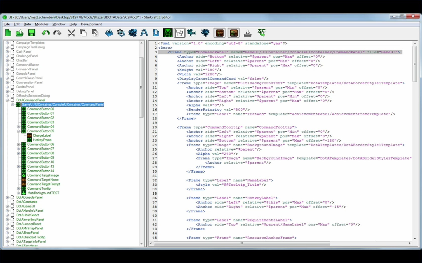This screenshot has width=422, height=263.
Task: Expand MultiBackgroundTEST frame node
Action: (x=18, y=193)
